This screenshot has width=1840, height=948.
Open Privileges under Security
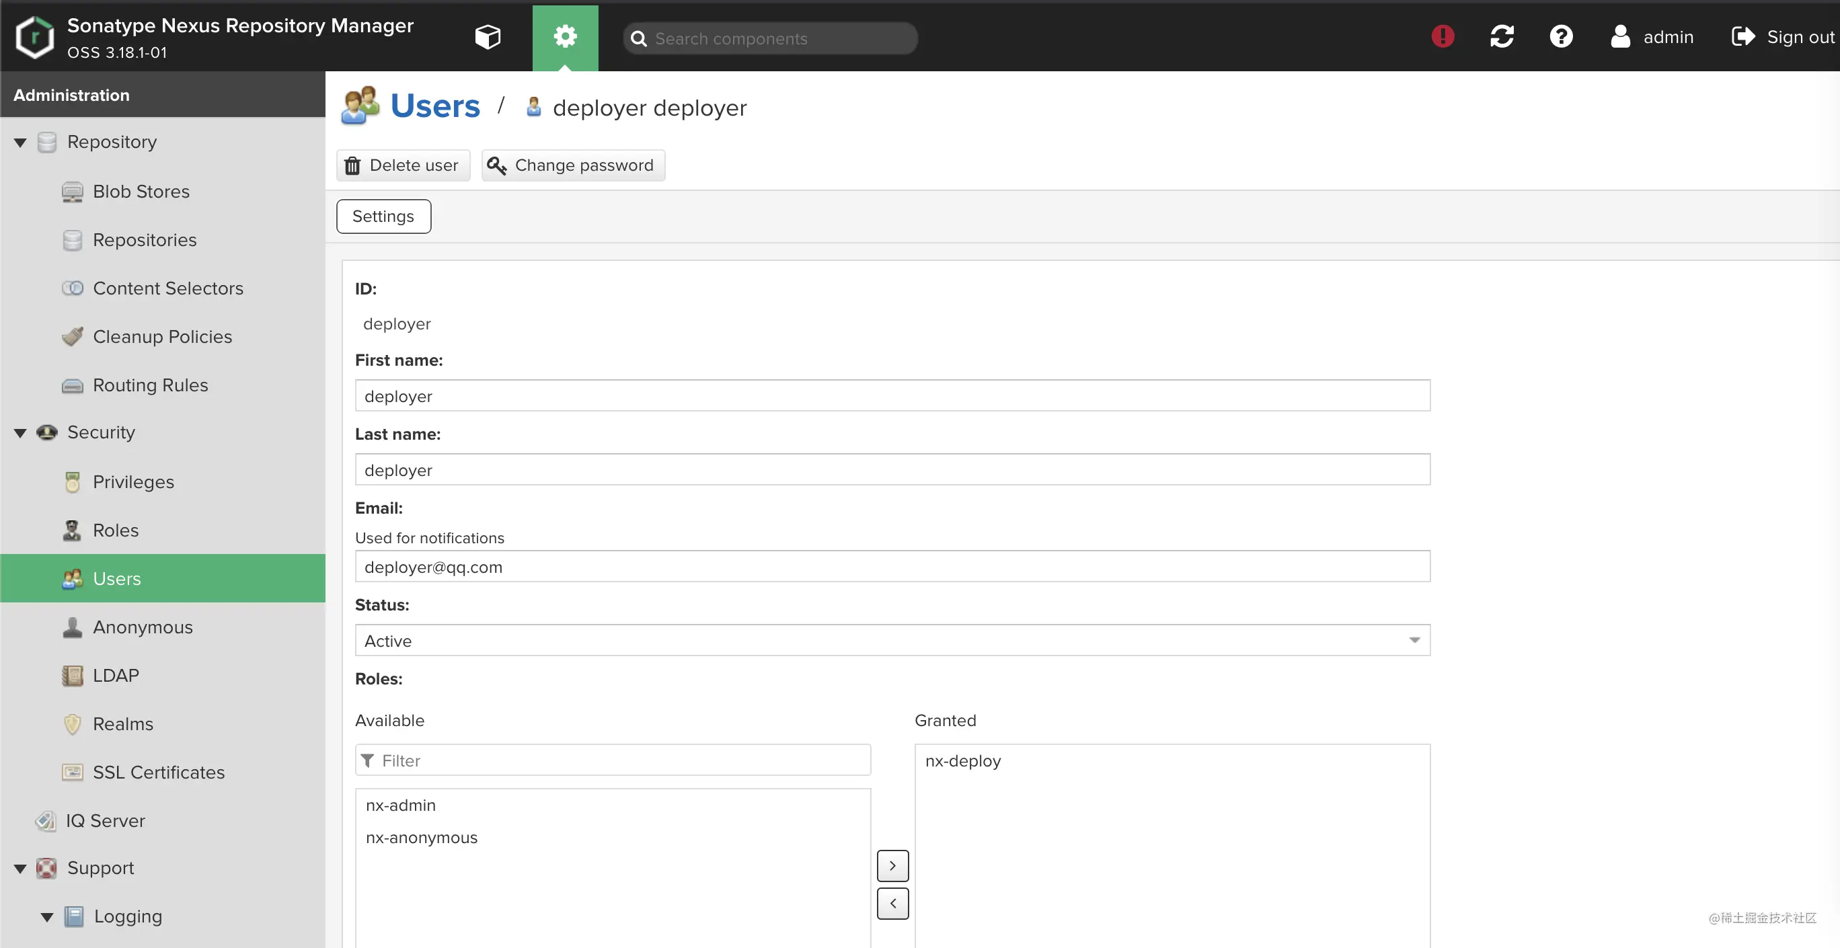pyautogui.click(x=133, y=482)
